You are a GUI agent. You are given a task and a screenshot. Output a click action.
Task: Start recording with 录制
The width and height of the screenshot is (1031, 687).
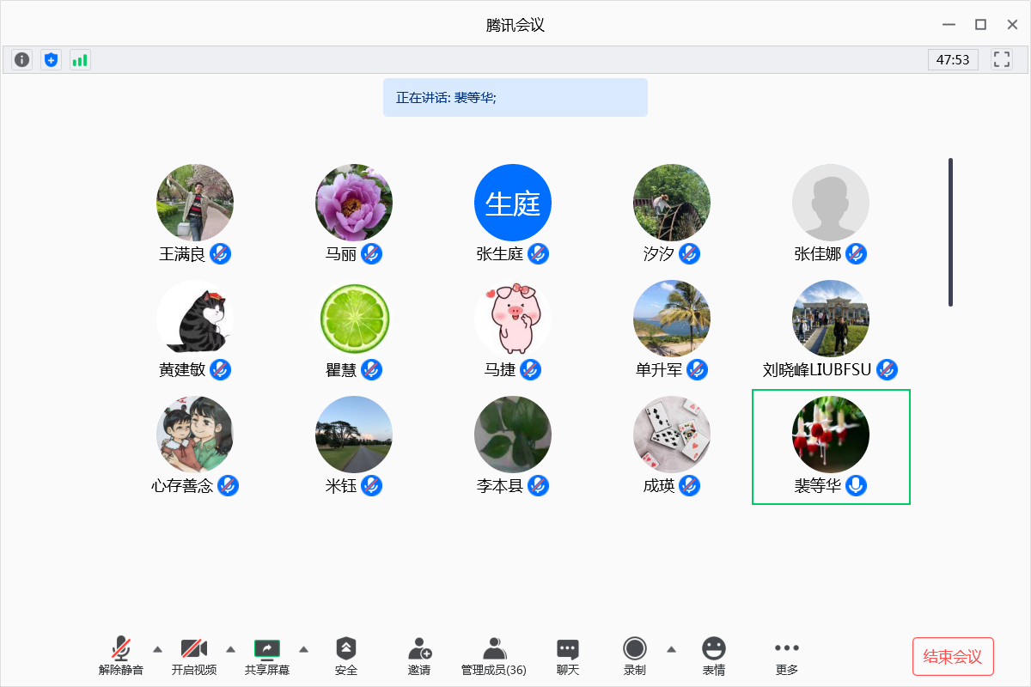pos(635,657)
